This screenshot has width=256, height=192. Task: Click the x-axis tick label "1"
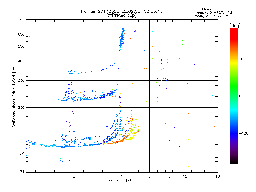26,176
